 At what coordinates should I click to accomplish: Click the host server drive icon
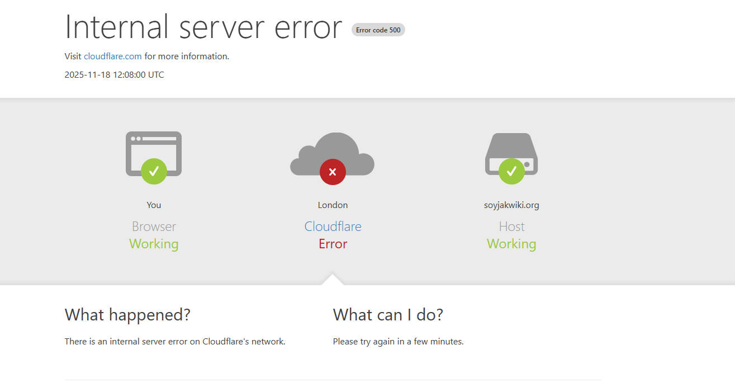511,154
